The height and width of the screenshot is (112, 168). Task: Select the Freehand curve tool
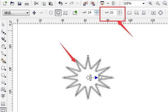(3, 54)
